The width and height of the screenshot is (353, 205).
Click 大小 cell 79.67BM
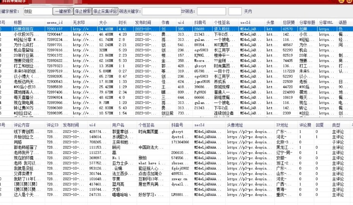106,92
